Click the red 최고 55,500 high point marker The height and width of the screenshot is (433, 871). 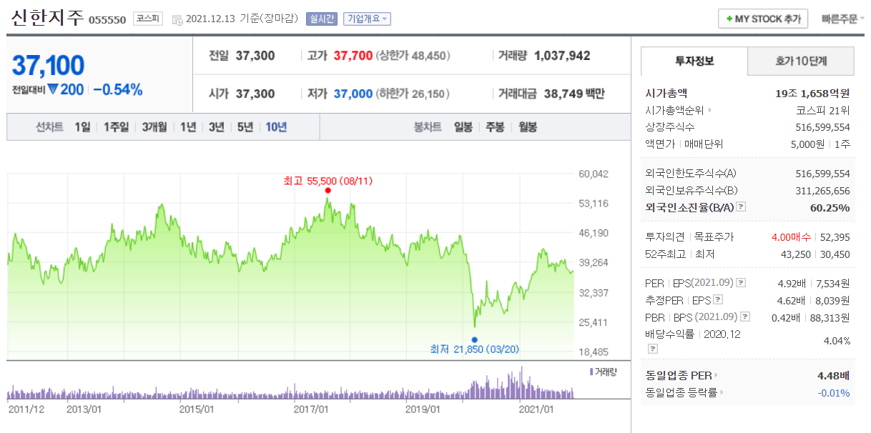click(328, 190)
